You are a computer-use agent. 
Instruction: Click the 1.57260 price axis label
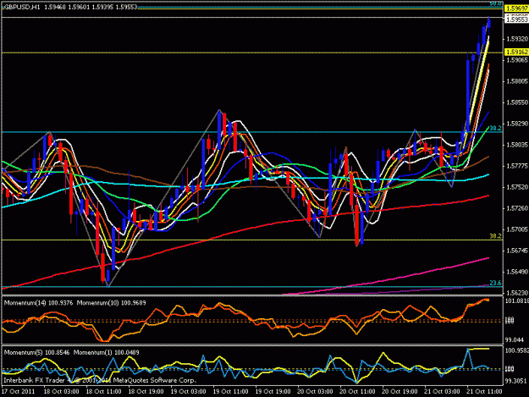pyautogui.click(x=517, y=208)
